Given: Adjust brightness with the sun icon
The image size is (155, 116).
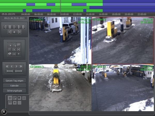Looking at the screenshot, I should (x=19, y=54).
